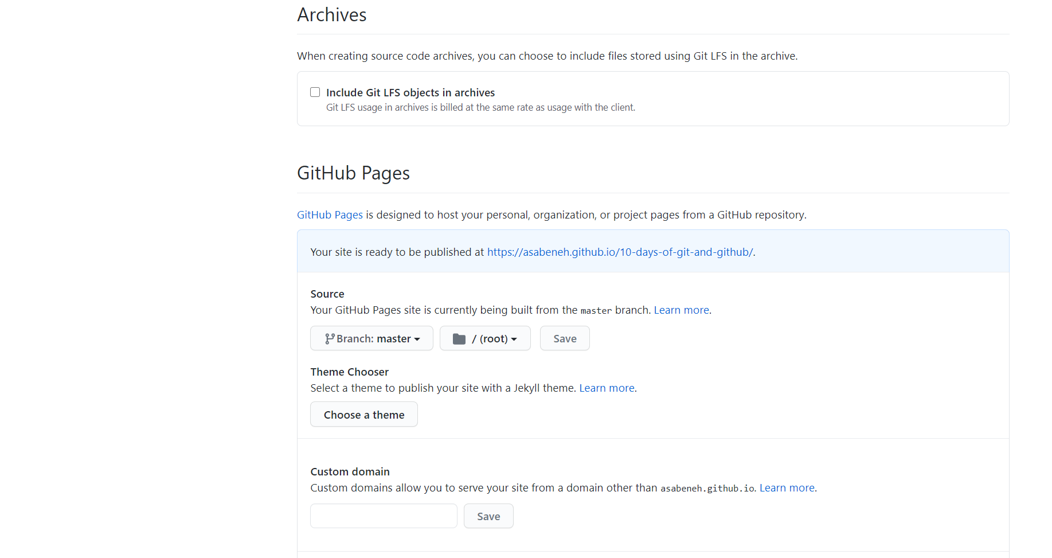Click the Archives section heading

point(332,15)
